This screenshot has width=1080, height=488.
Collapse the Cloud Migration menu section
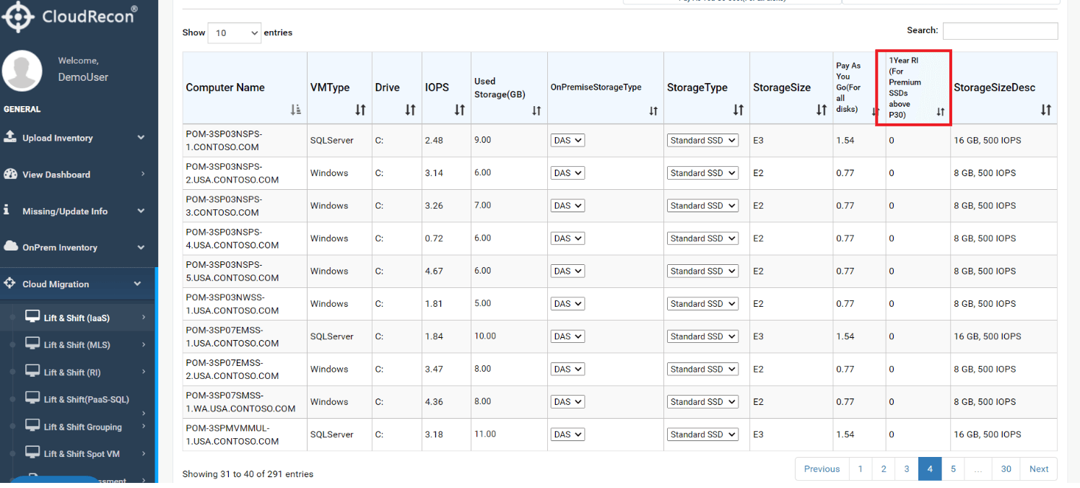[x=137, y=284]
